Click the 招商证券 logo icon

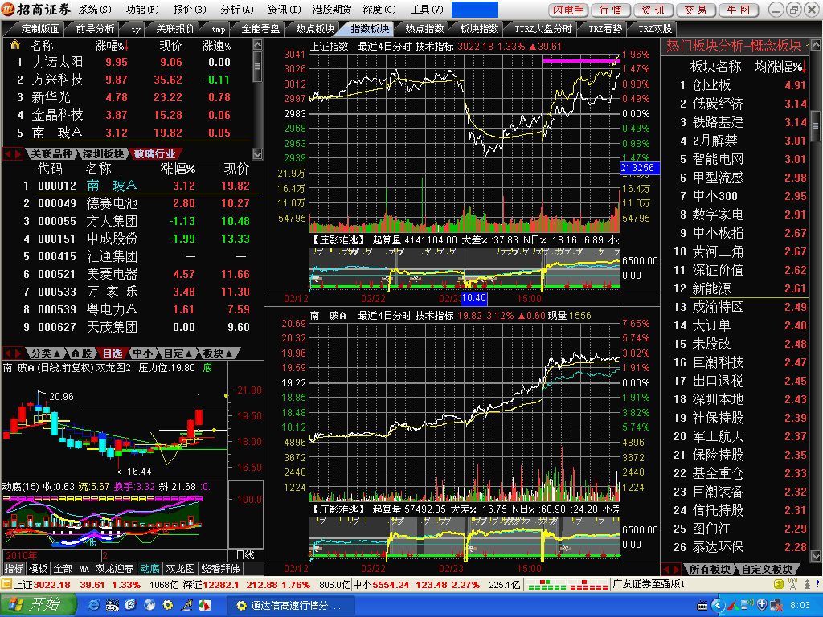8,10
